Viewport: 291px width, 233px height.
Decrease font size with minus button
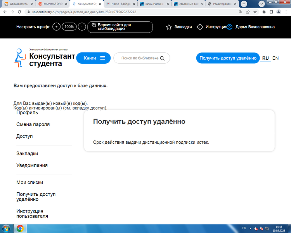pos(82,27)
